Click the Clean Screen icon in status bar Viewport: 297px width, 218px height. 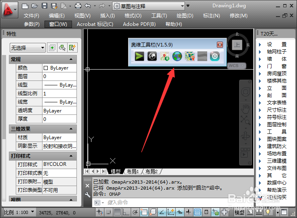click(284, 212)
